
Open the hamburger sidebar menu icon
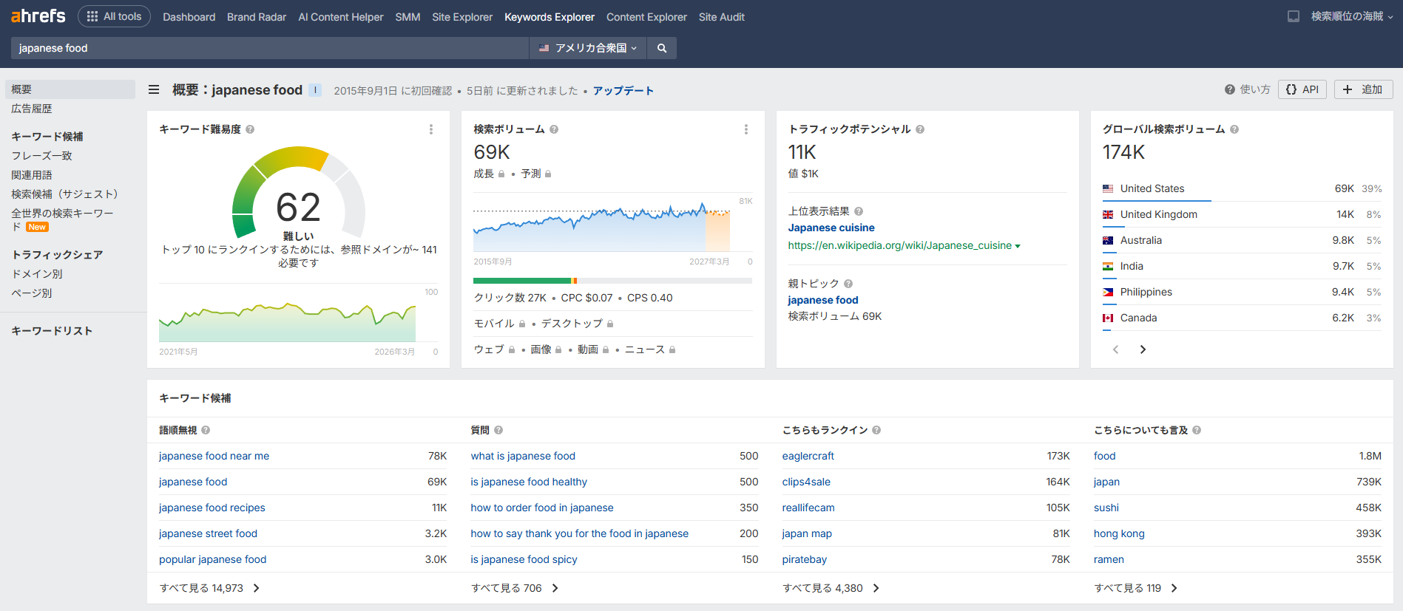click(x=154, y=90)
